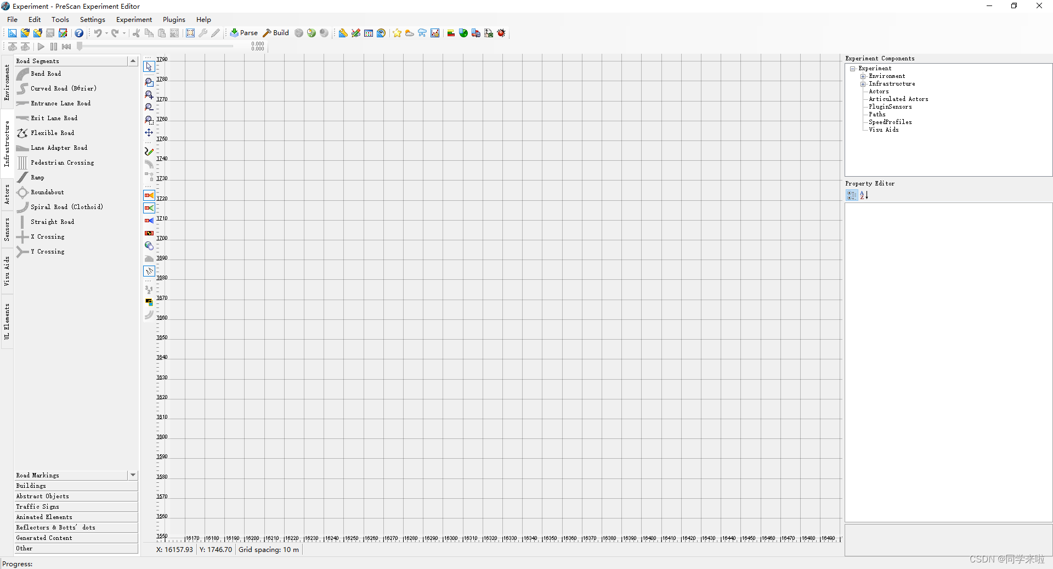Switch to the Sensors side tab
Image resolution: width=1053 pixels, height=569 pixels.
tap(7, 229)
